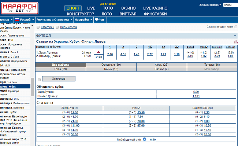
Task: Open Украина Кубок in sidebar
Action: pos(15,87)
